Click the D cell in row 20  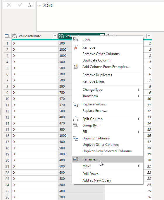point(35,160)
